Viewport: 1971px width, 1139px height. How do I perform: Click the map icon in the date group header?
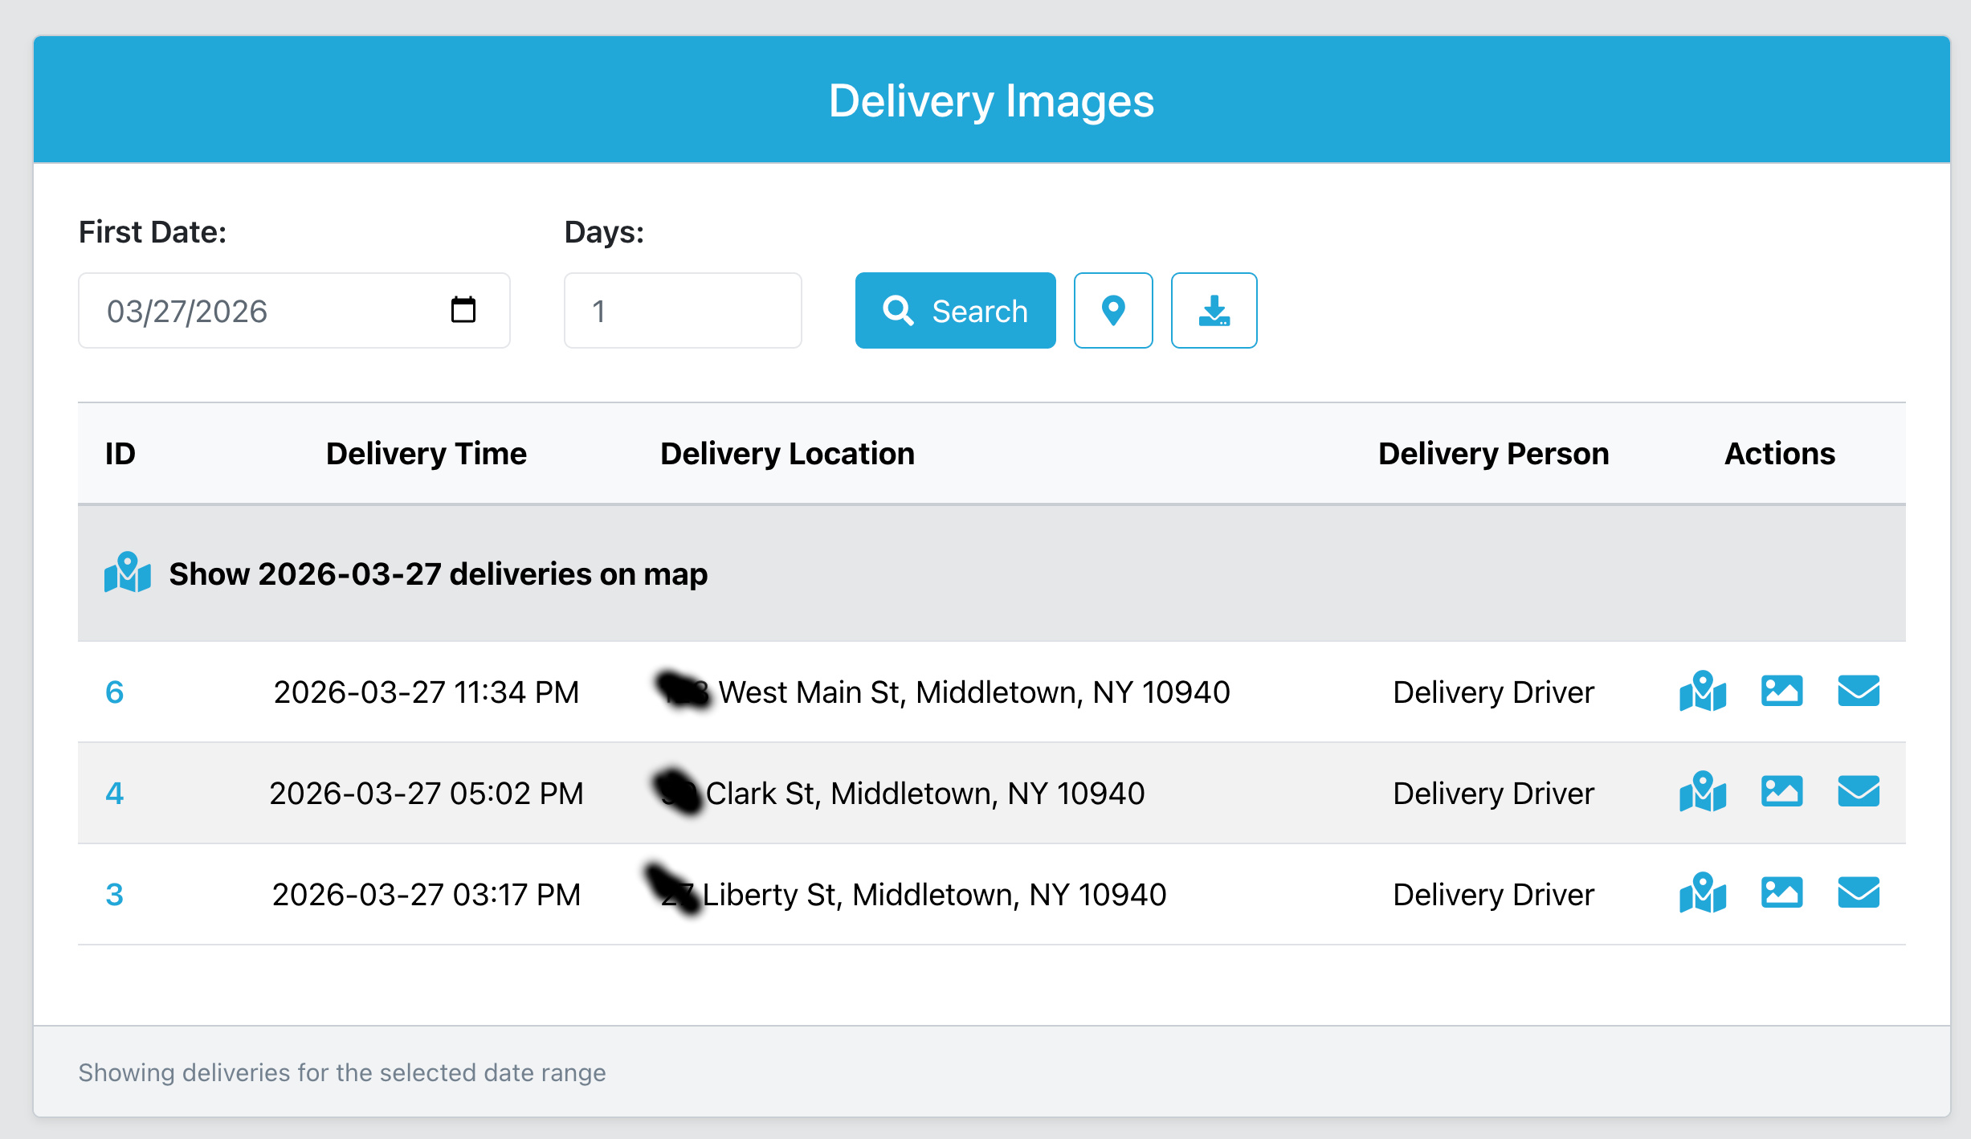tap(126, 573)
